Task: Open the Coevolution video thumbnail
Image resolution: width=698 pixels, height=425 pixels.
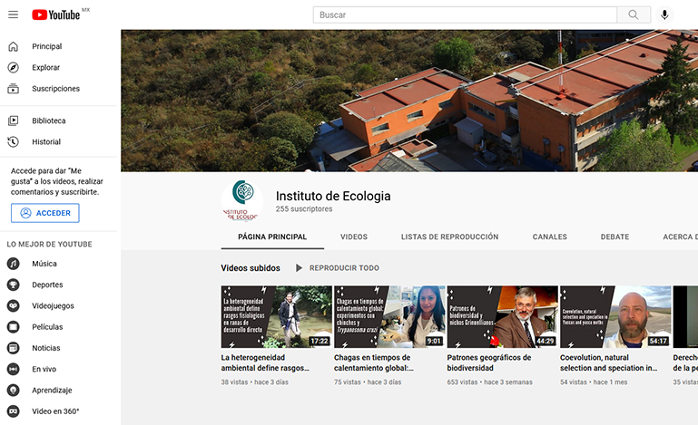Action: 615,316
